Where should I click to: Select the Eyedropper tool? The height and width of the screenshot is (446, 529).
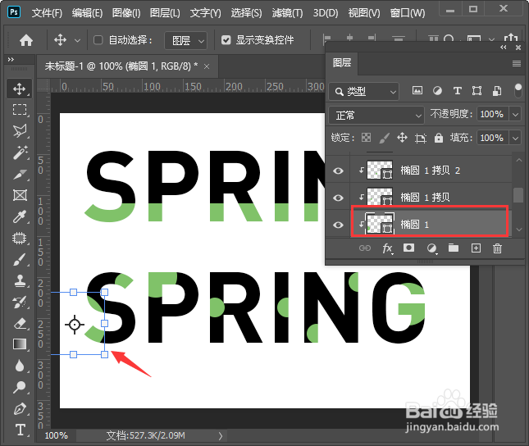[19, 216]
